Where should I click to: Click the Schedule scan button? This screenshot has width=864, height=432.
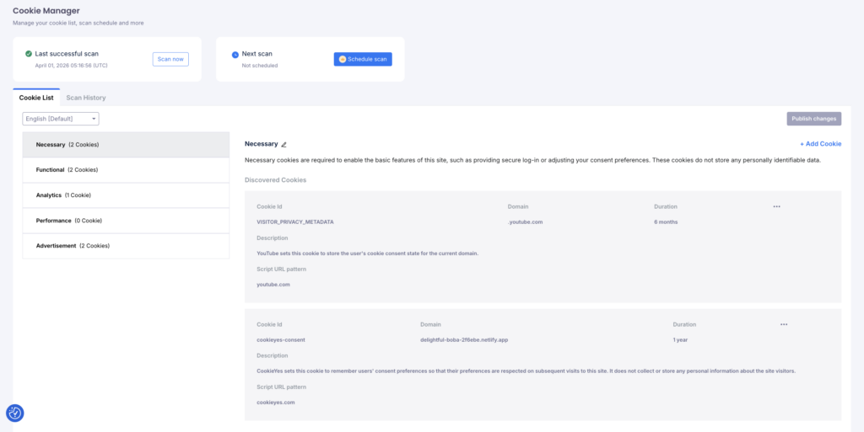[363, 59]
